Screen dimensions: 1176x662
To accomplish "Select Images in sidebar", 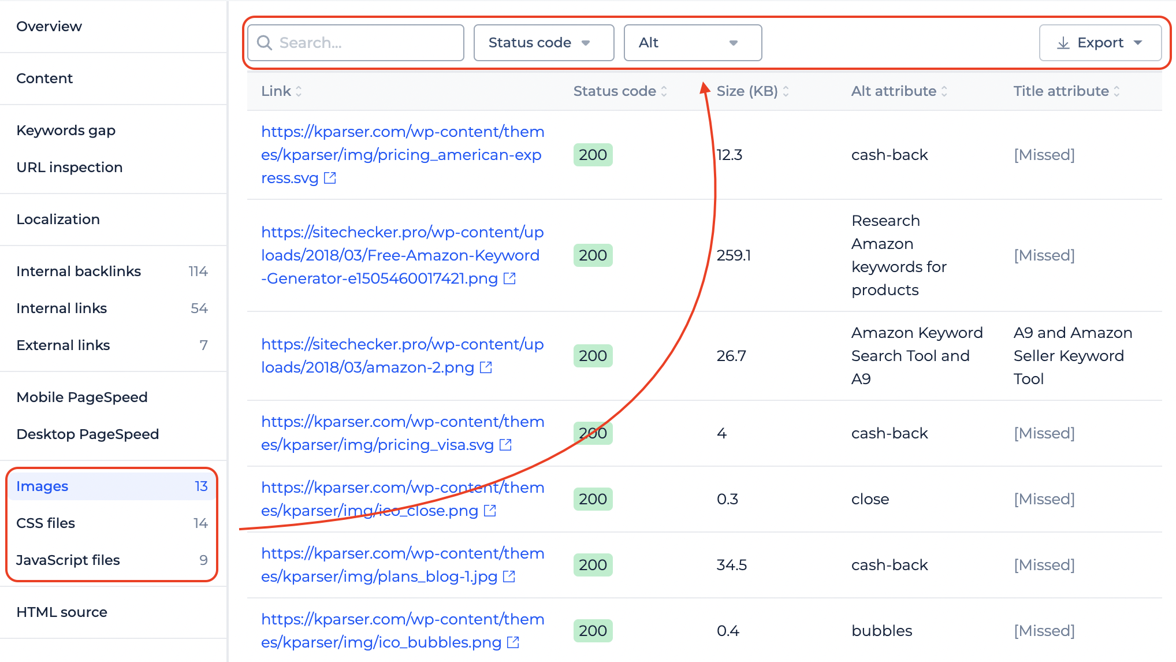I will point(112,486).
